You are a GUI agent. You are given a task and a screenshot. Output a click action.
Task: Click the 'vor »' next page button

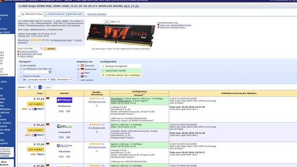click(x=48, y=87)
